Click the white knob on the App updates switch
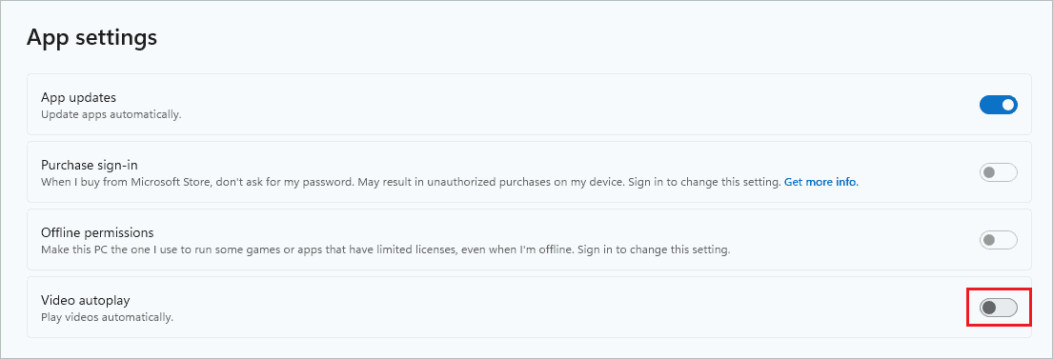1053x359 pixels. [x=1007, y=106]
